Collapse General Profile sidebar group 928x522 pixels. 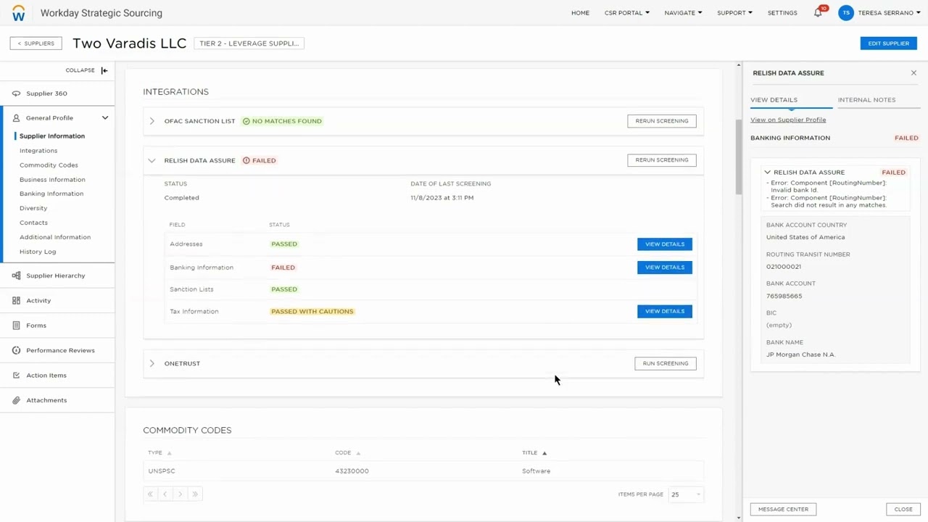point(105,117)
